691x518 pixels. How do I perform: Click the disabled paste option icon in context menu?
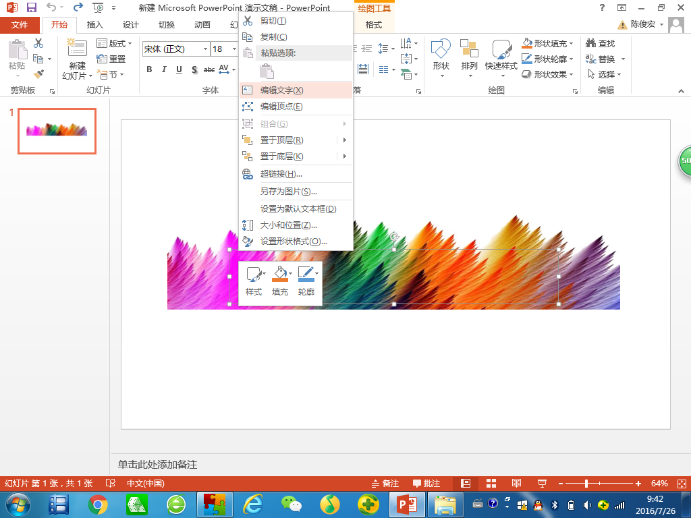pyautogui.click(x=267, y=71)
